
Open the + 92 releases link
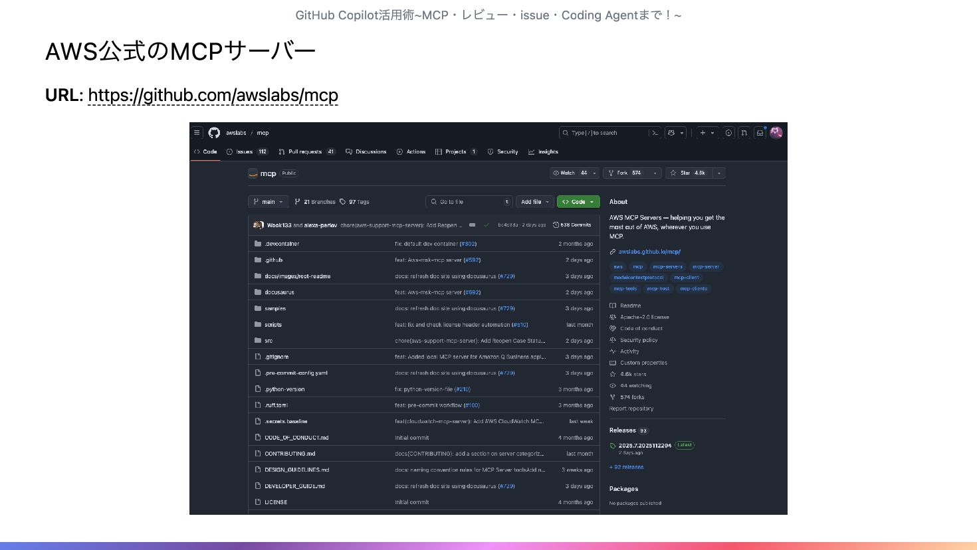click(626, 467)
